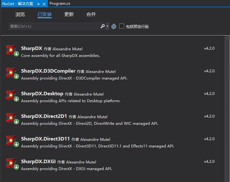Click v4.2.0 in the SharpDX.Desktop row

(x=209, y=94)
